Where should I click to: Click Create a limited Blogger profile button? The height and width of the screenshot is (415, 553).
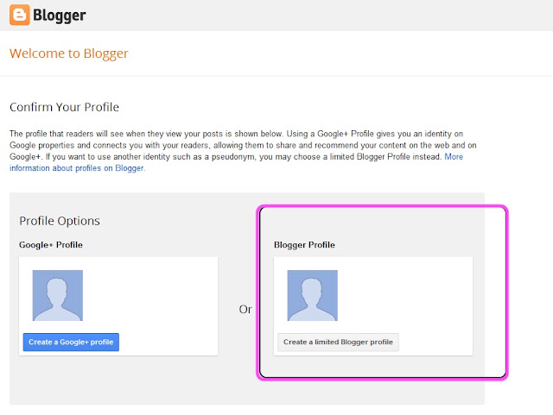point(338,342)
